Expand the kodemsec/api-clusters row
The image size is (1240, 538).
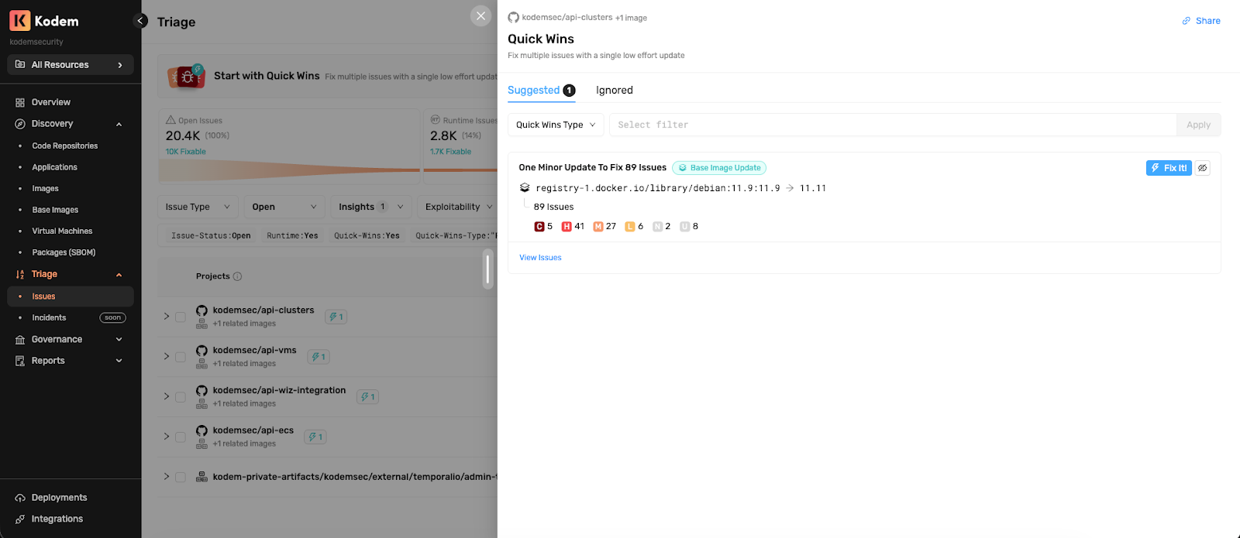166,317
